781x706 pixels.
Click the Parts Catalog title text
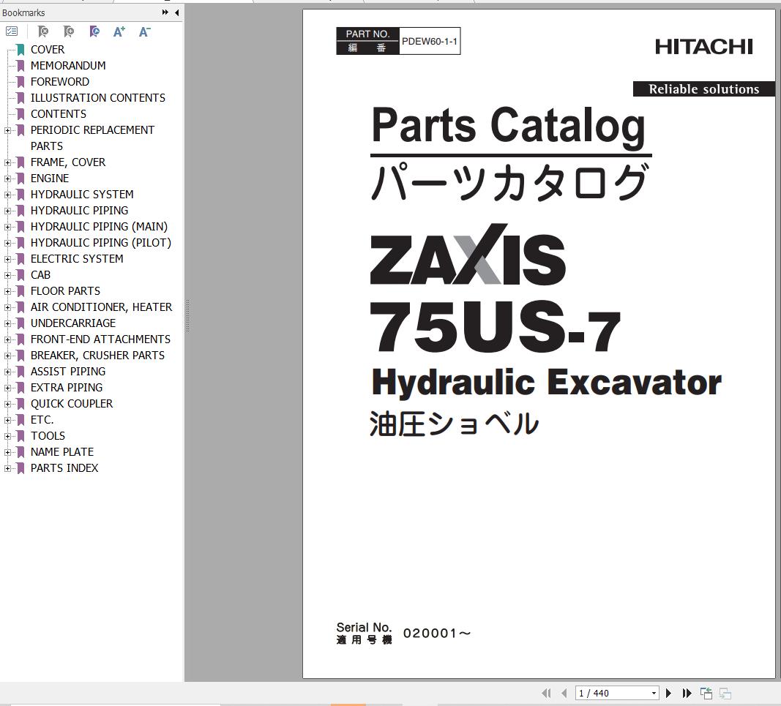(x=508, y=126)
